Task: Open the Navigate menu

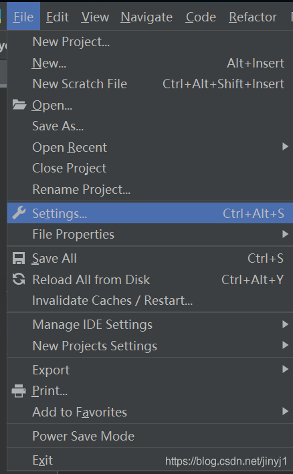Action: pyautogui.click(x=146, y=17)
